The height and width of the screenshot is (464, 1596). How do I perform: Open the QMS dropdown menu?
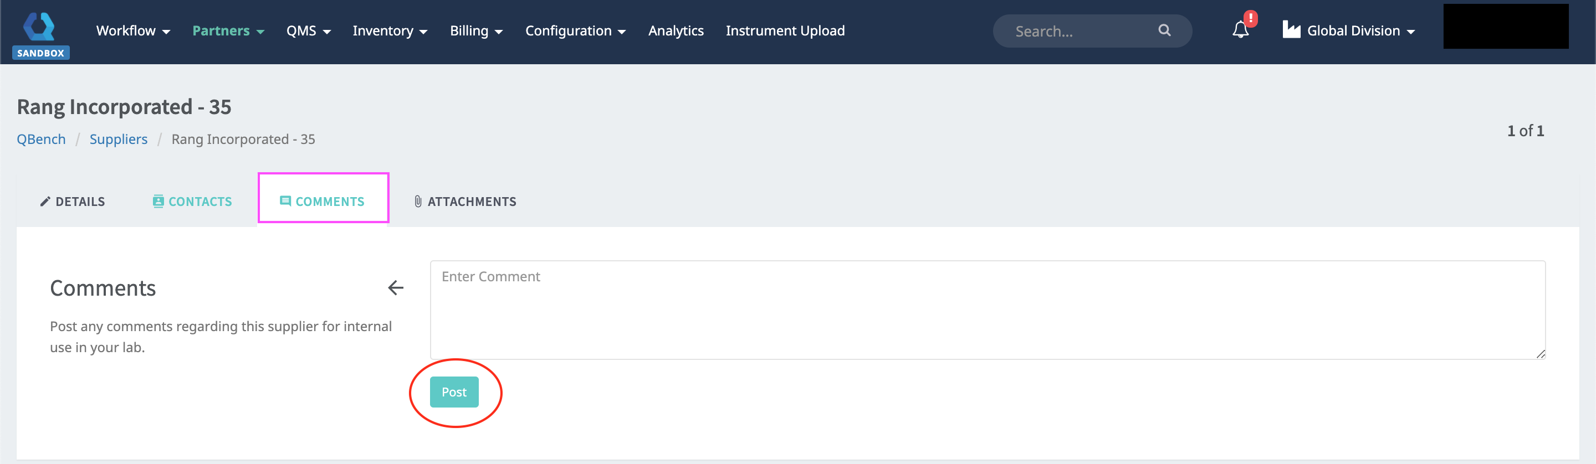point(308,31)
